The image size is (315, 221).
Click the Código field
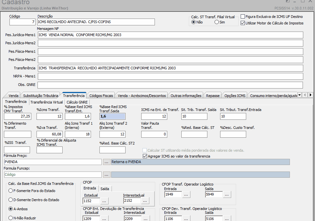[x=22, y=22]
